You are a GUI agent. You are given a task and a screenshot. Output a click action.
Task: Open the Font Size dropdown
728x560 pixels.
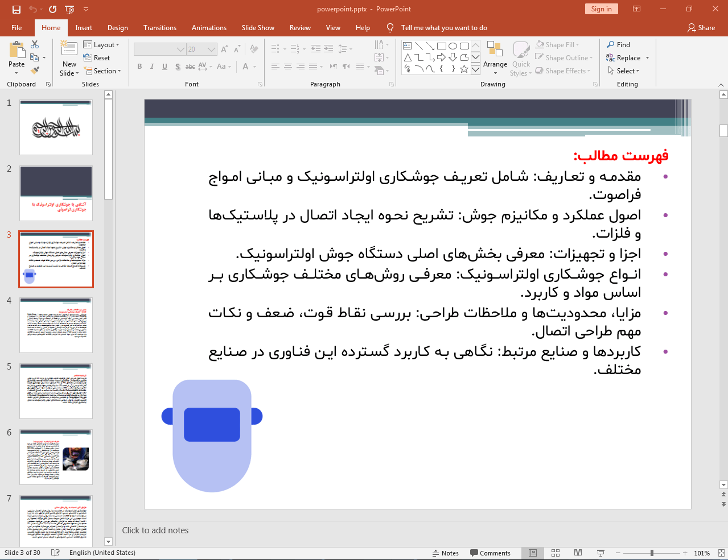pyautogui.click(x=211, y=49)
